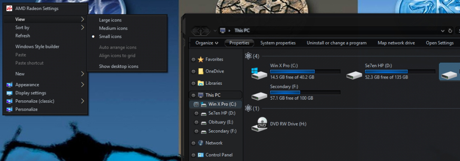Viewport: 460px width, 161px height.
Task: Click the Libraries folder icon
Action: [201, 83]
